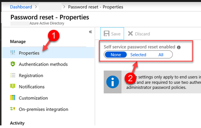Open the Registration page
Image resolution: width=201 pixels, height=128 pixels.
coord(31,75)
